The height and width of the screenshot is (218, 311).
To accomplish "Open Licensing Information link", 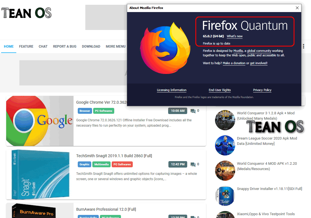I will 171,90.
